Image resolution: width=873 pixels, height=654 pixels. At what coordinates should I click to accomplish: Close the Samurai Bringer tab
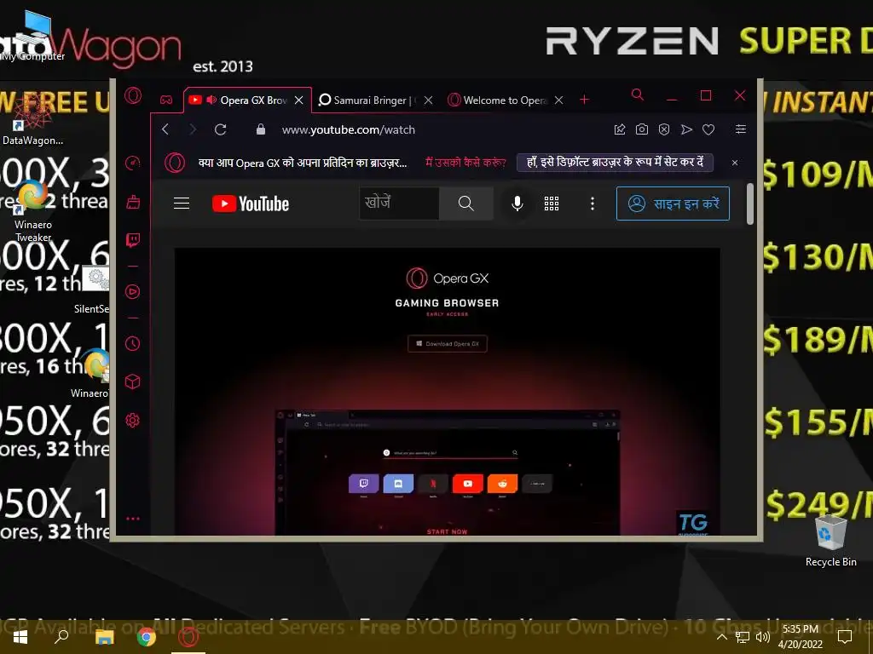(x=428, y=100)
